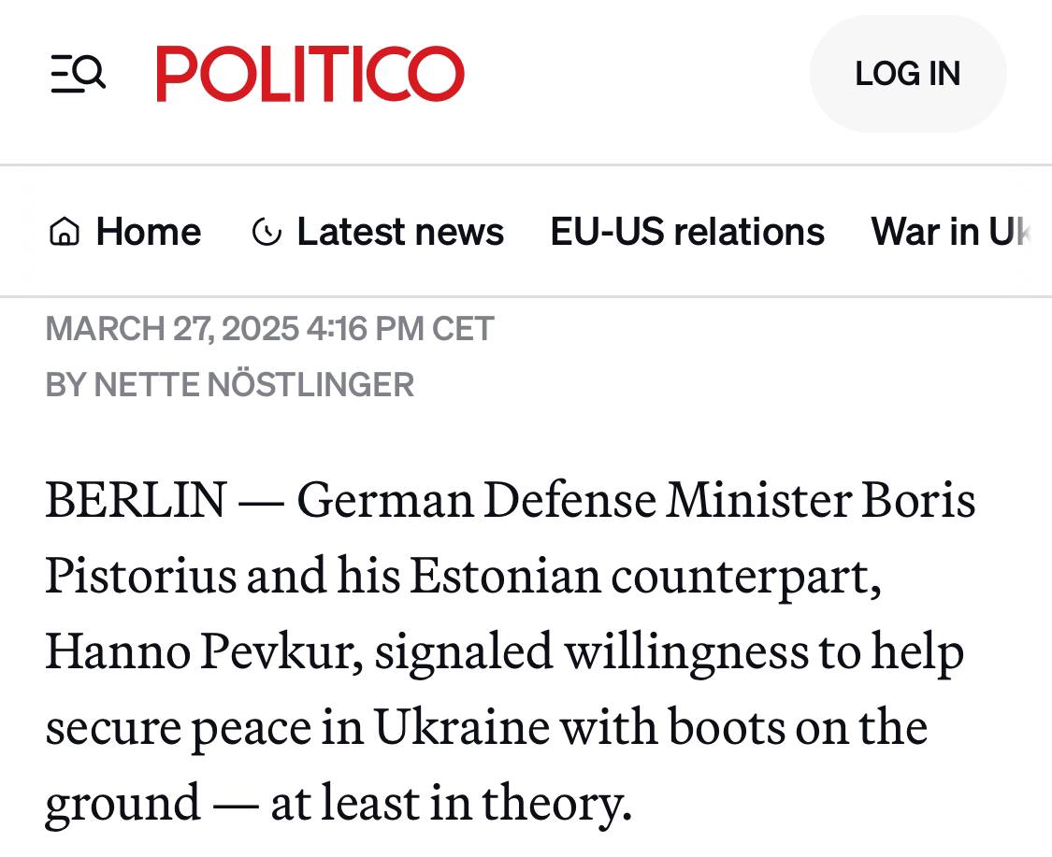The image size is (1052, 857).
Task: Switch to EU-US relations section
Action: [687, 232]
